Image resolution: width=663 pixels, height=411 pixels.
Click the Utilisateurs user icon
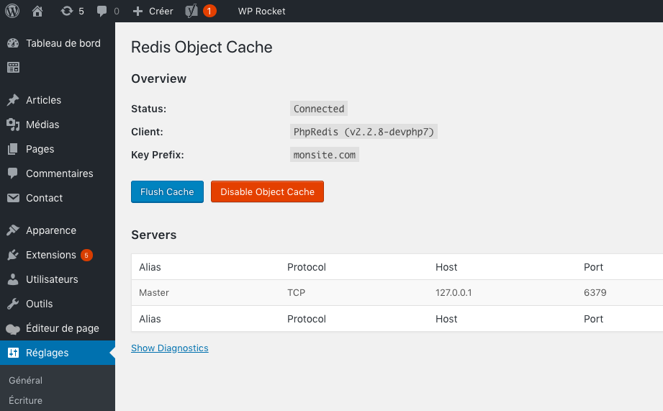13,279
